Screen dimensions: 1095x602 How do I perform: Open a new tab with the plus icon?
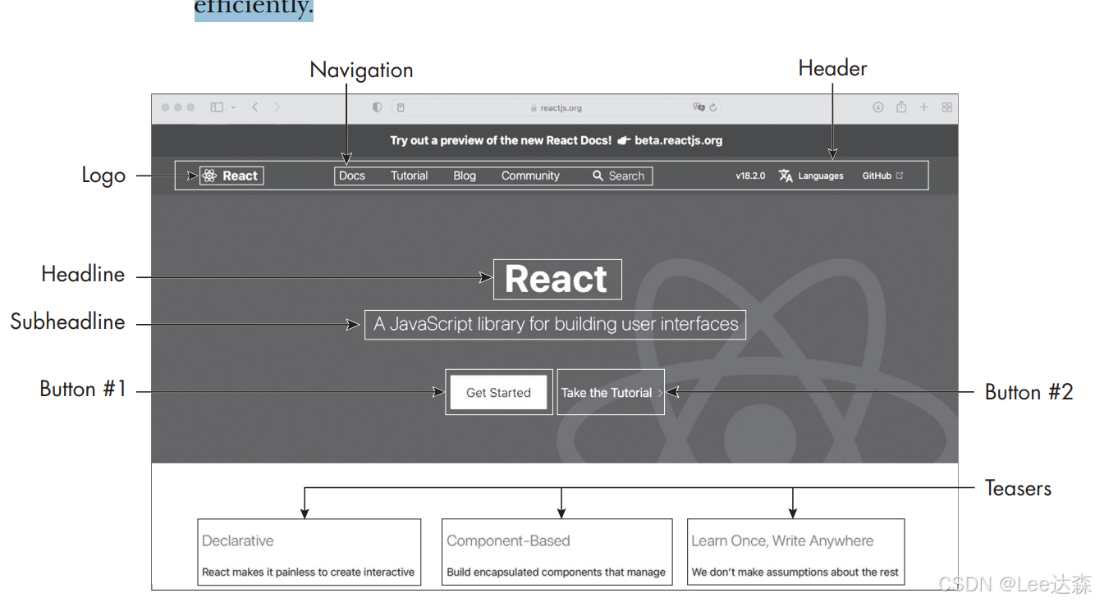pos(924,107)
